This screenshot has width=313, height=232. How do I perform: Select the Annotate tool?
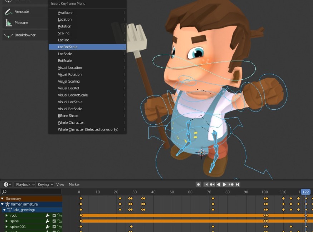coord(21,11)
